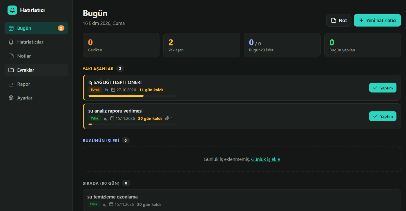The width and height of the screenshot is (406, 211).
Task: Click the Hatırlatıcı bell logo icon
Action: point(12,10)
